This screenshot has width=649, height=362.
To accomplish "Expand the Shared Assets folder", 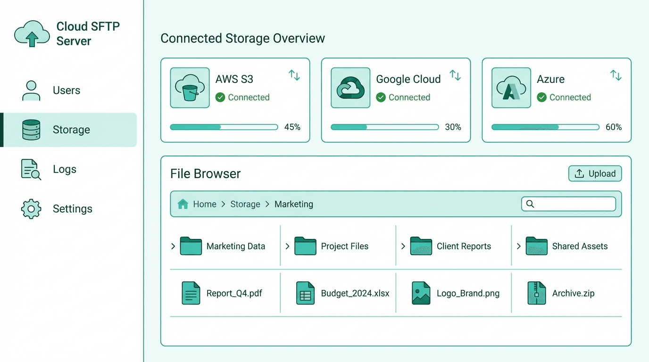I will [517, 246].
